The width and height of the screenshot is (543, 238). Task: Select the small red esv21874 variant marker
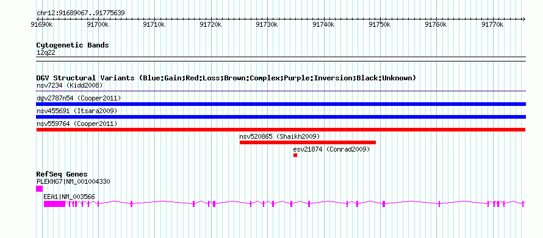click(x=295, y=155)
